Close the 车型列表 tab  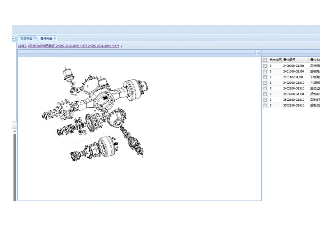point(35,38)
